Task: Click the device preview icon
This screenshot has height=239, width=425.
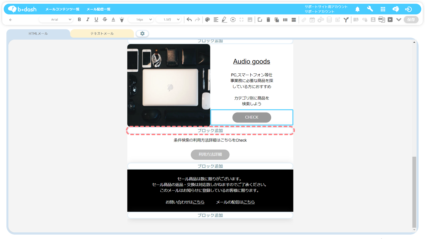Action: (x=382, y=20)
